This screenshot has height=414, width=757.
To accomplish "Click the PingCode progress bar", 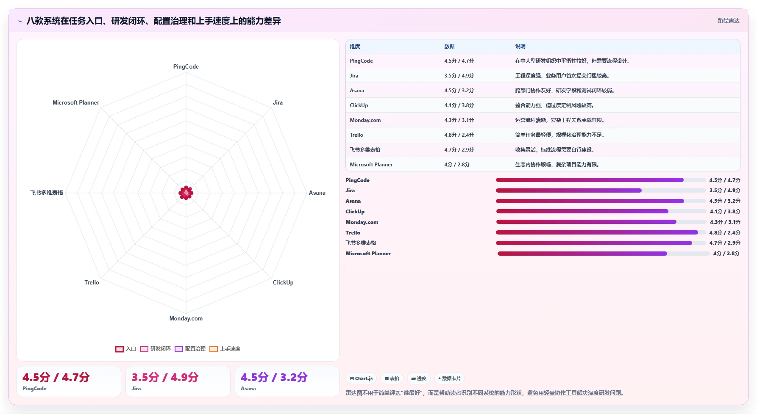I will pyautogui.click(x=601, y=180).
